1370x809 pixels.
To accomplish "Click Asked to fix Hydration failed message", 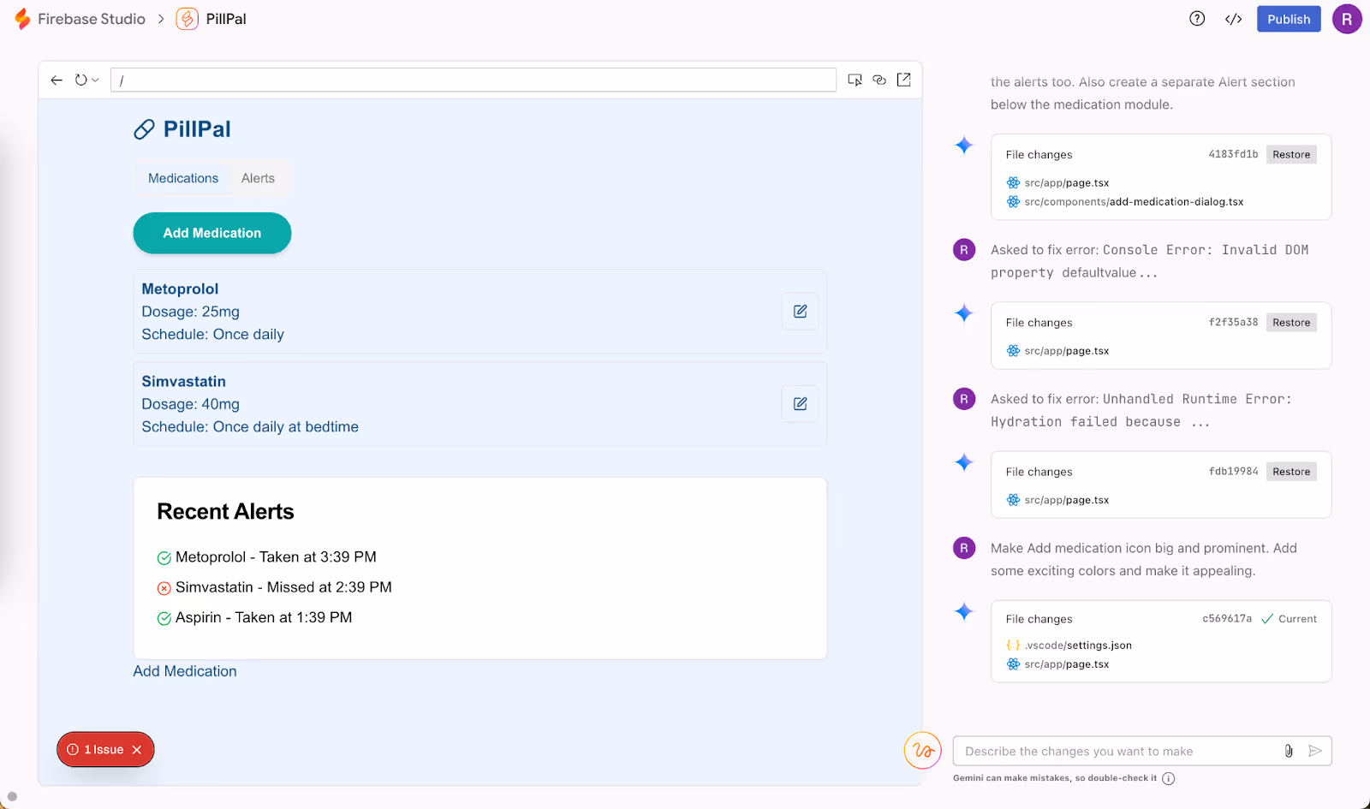I will point(1141,410).
